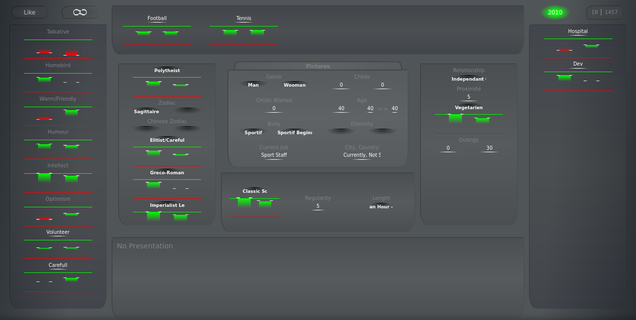Select the Wooman genre option

(x=294, y=85)
